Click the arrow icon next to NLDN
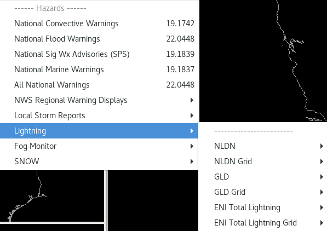The height and width of the screenshot is (231, 327). coord(322,146)
